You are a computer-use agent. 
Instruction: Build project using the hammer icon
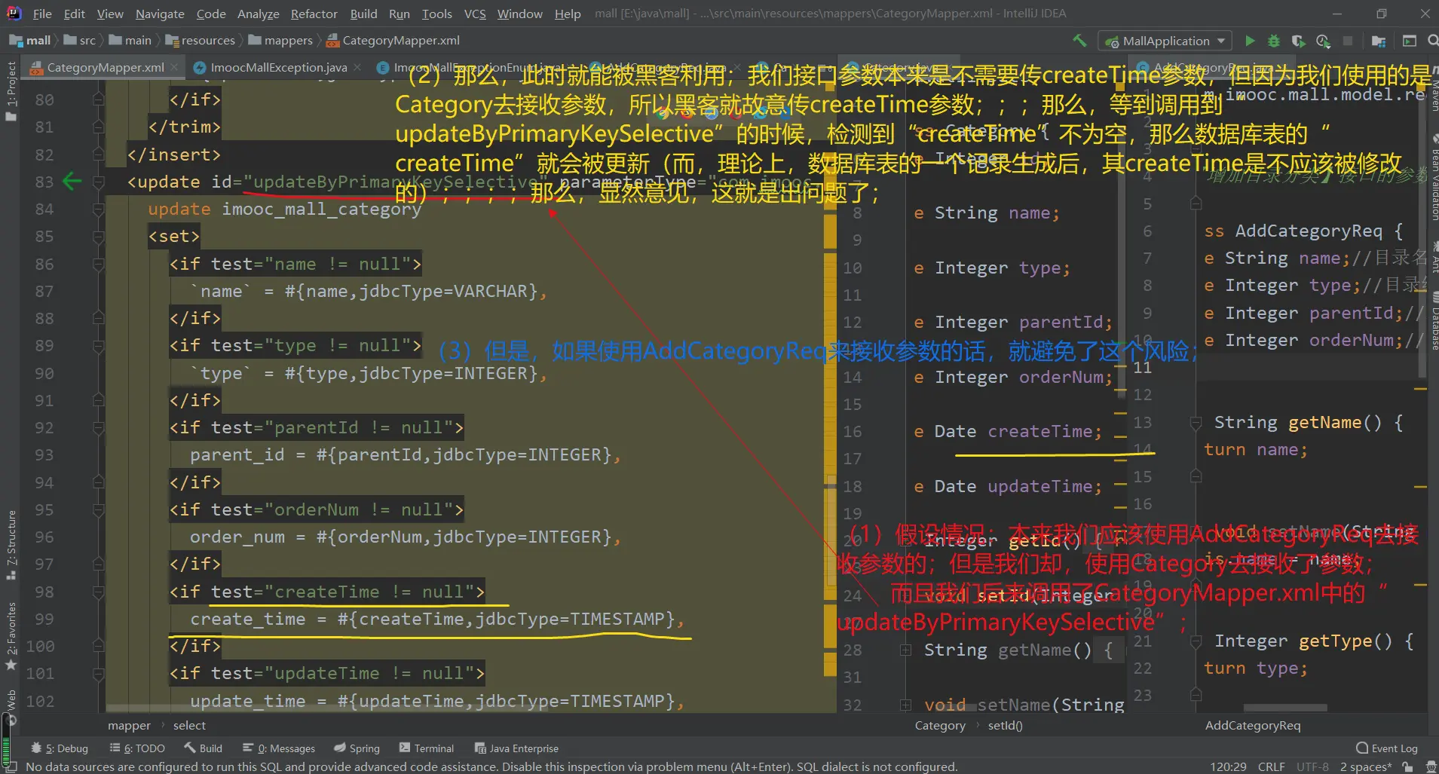point(1079,41)
